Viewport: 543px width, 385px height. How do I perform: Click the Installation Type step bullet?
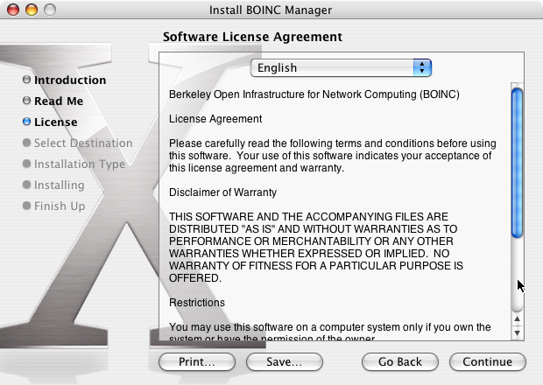[26, 164]
